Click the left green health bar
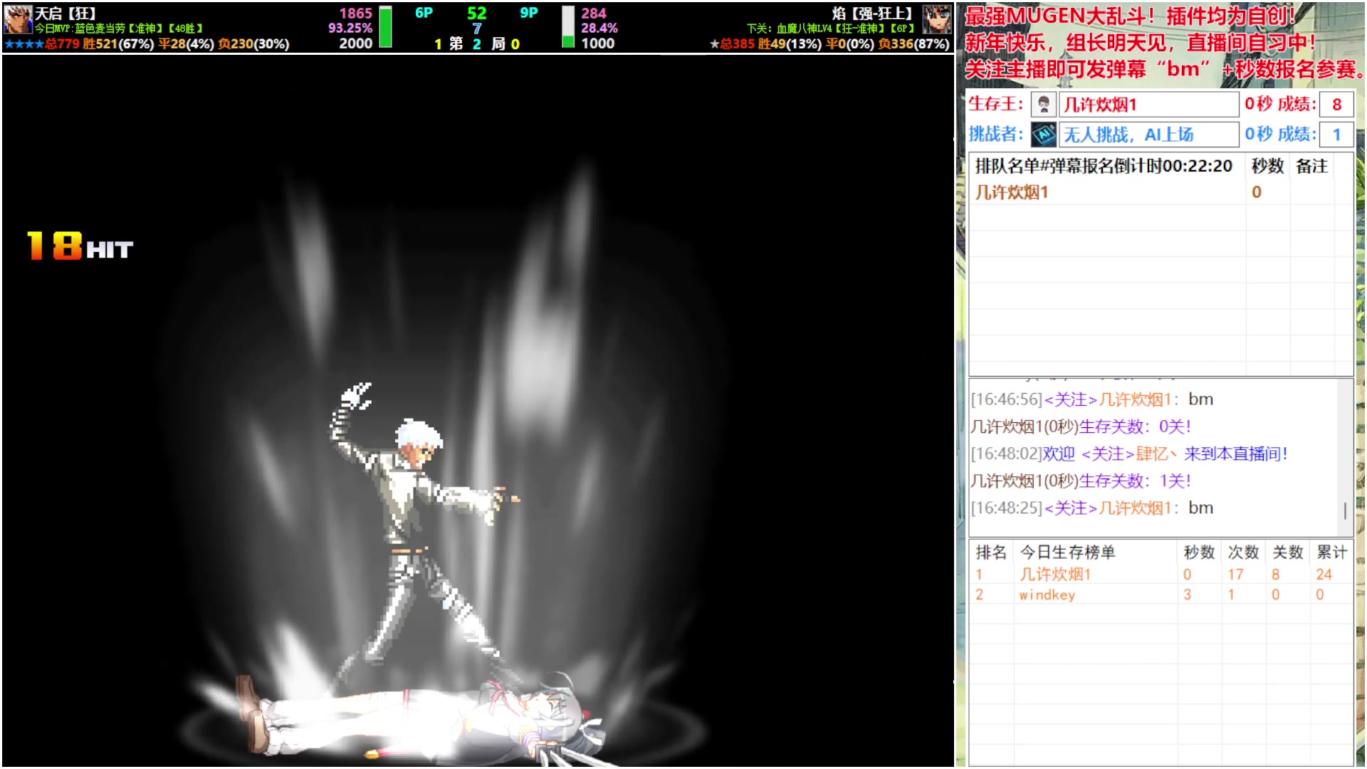This screenshot has width=1367, height=769. [385, 26]
